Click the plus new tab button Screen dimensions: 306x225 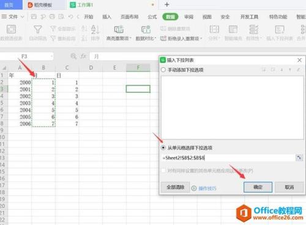click(167, 4)
